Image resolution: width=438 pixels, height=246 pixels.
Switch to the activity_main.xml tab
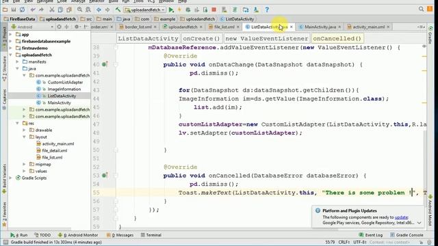point(368,27)
